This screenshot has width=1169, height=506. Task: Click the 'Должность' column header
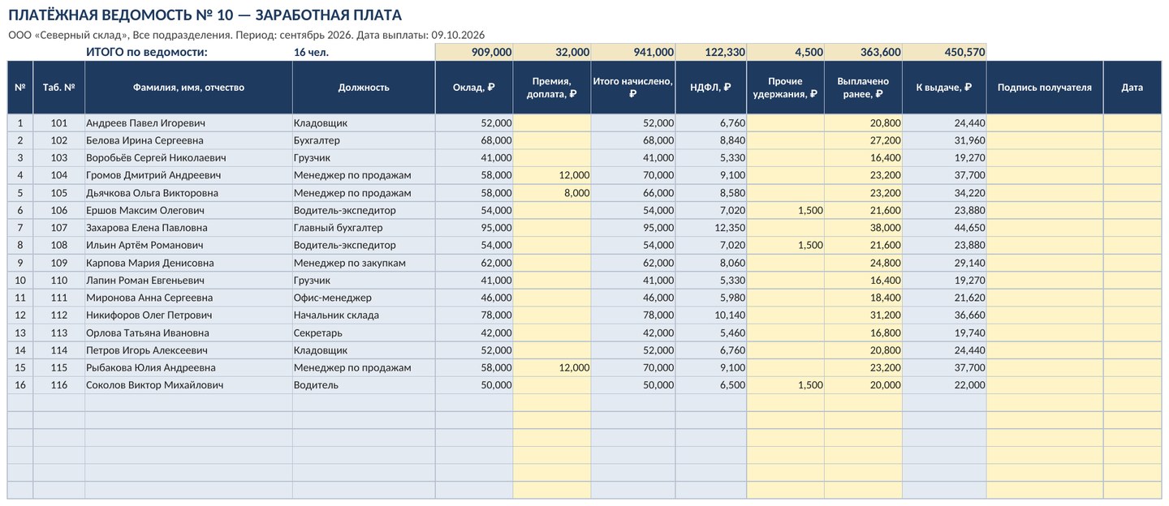[364, 88]
